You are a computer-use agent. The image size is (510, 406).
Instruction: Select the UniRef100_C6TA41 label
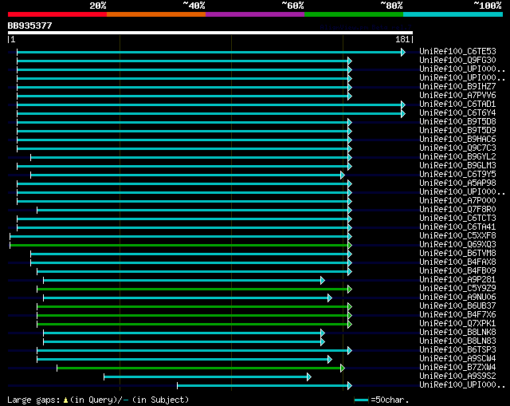(x=457, y=227)
